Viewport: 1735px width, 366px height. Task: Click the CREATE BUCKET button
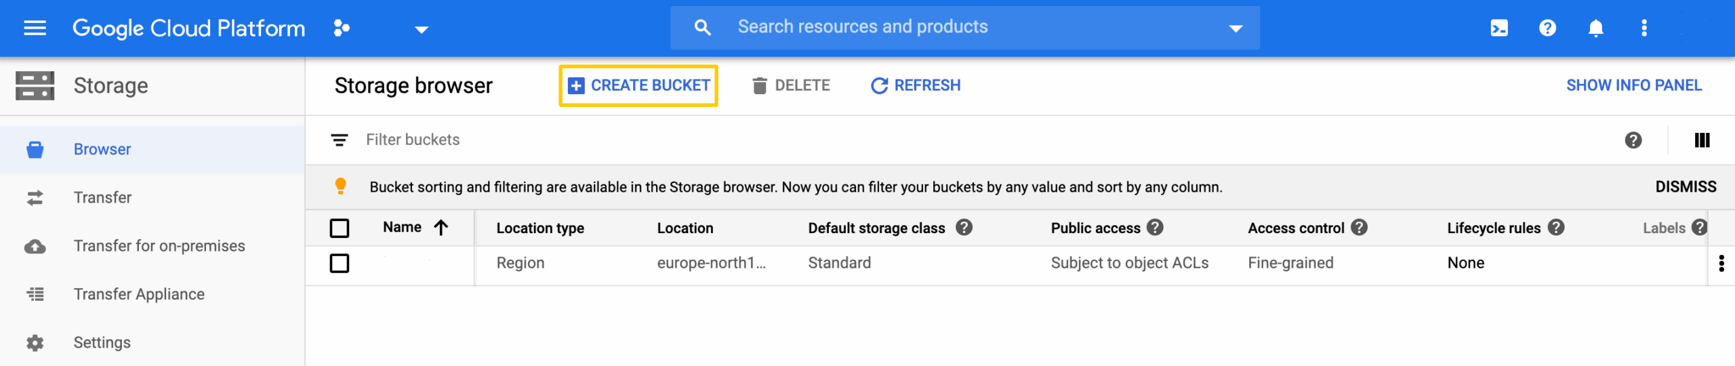[638, 85]
